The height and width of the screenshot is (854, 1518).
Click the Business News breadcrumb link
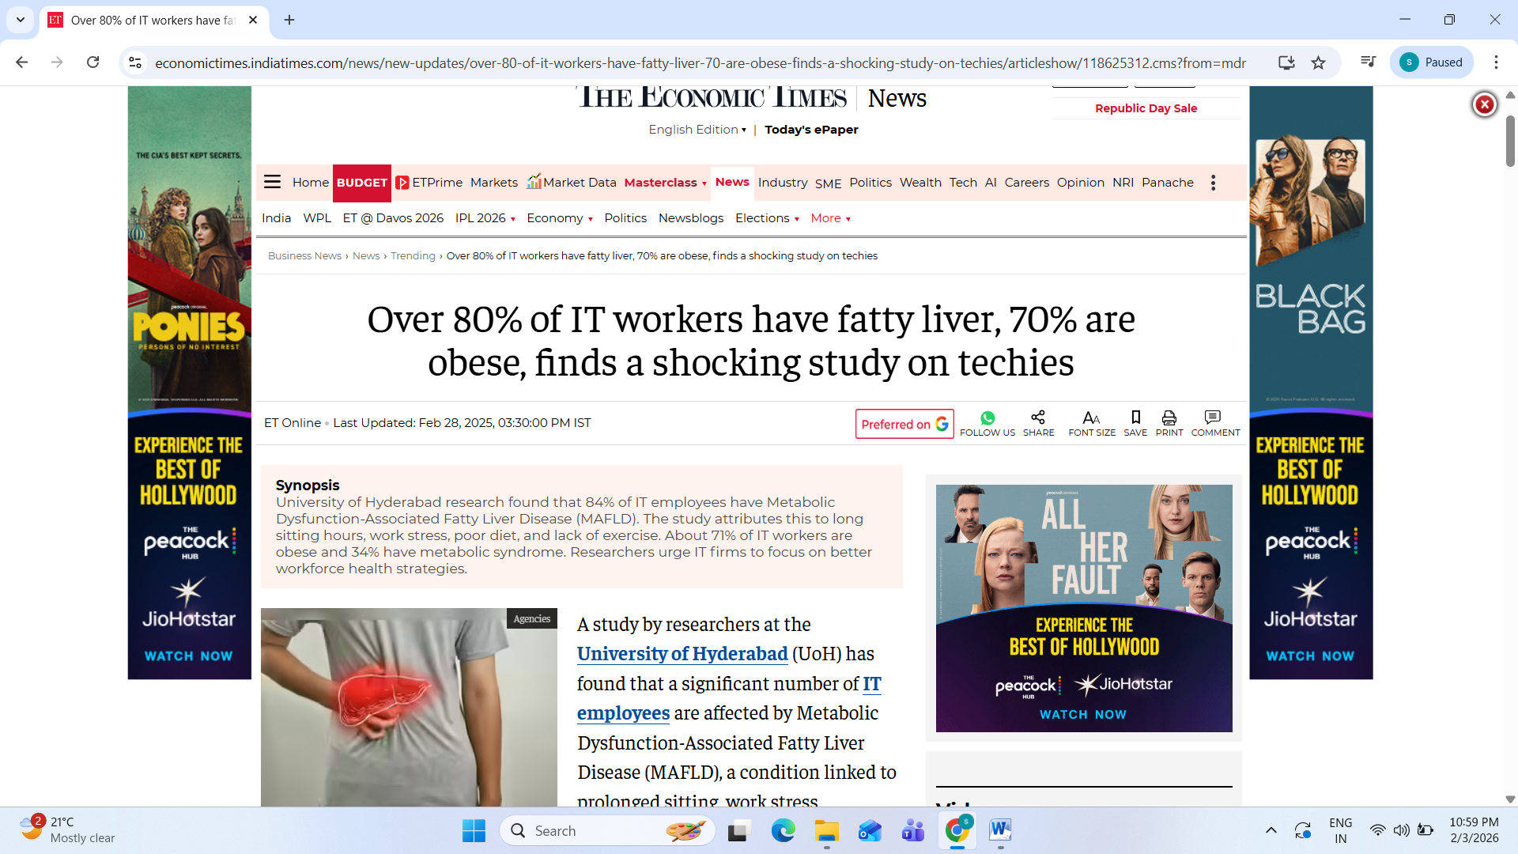pos(304,256)
